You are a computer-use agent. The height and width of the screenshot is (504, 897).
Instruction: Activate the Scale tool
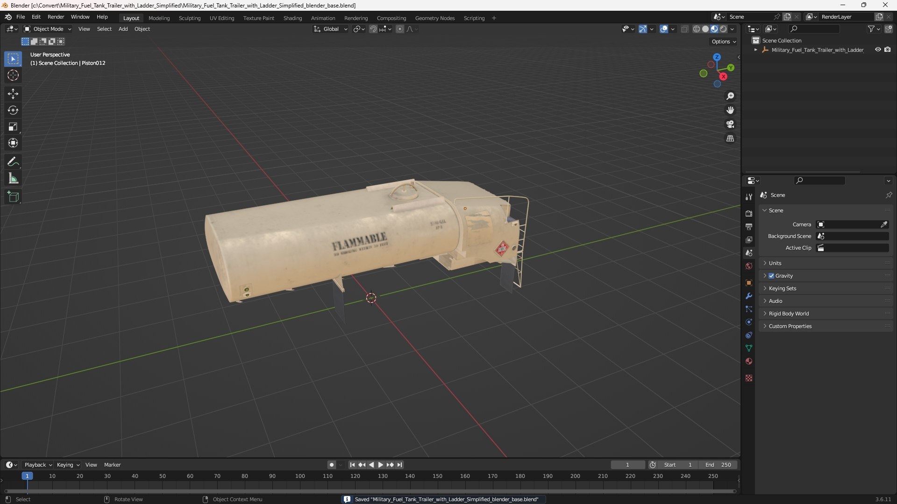[x=13, y=126]
